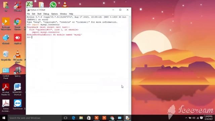
Task: Select the blue network desktop icon
Action: 6,39
